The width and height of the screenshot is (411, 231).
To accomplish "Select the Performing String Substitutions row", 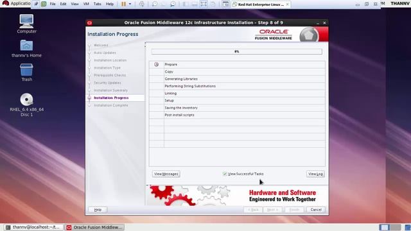I will [237, 86].
